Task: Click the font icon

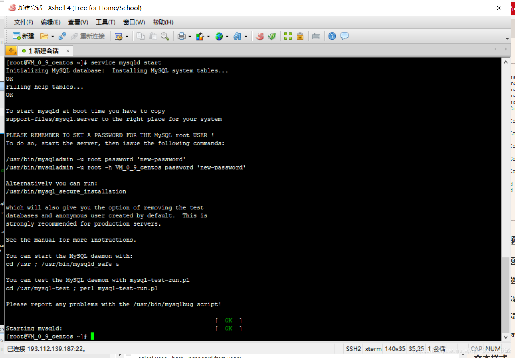Action: 237,36
